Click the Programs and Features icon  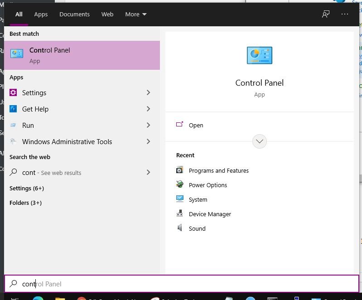click(179, 170)
